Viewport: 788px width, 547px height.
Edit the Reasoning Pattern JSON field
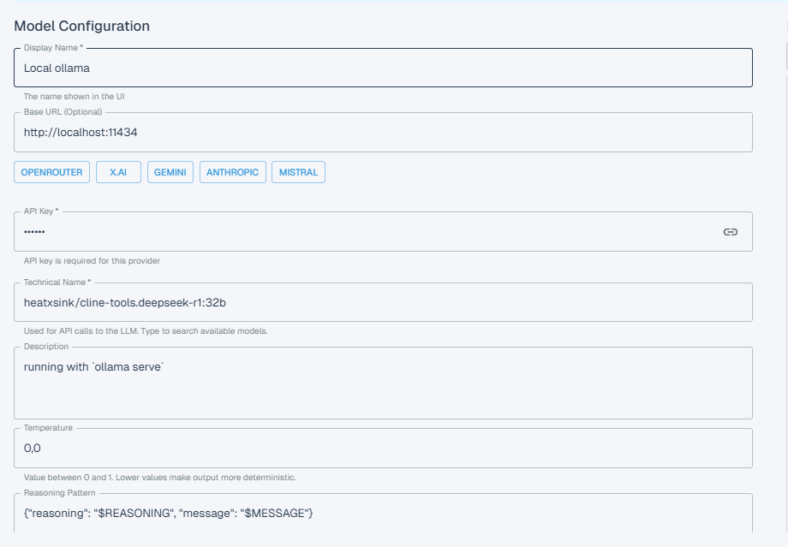pos(382,513)
